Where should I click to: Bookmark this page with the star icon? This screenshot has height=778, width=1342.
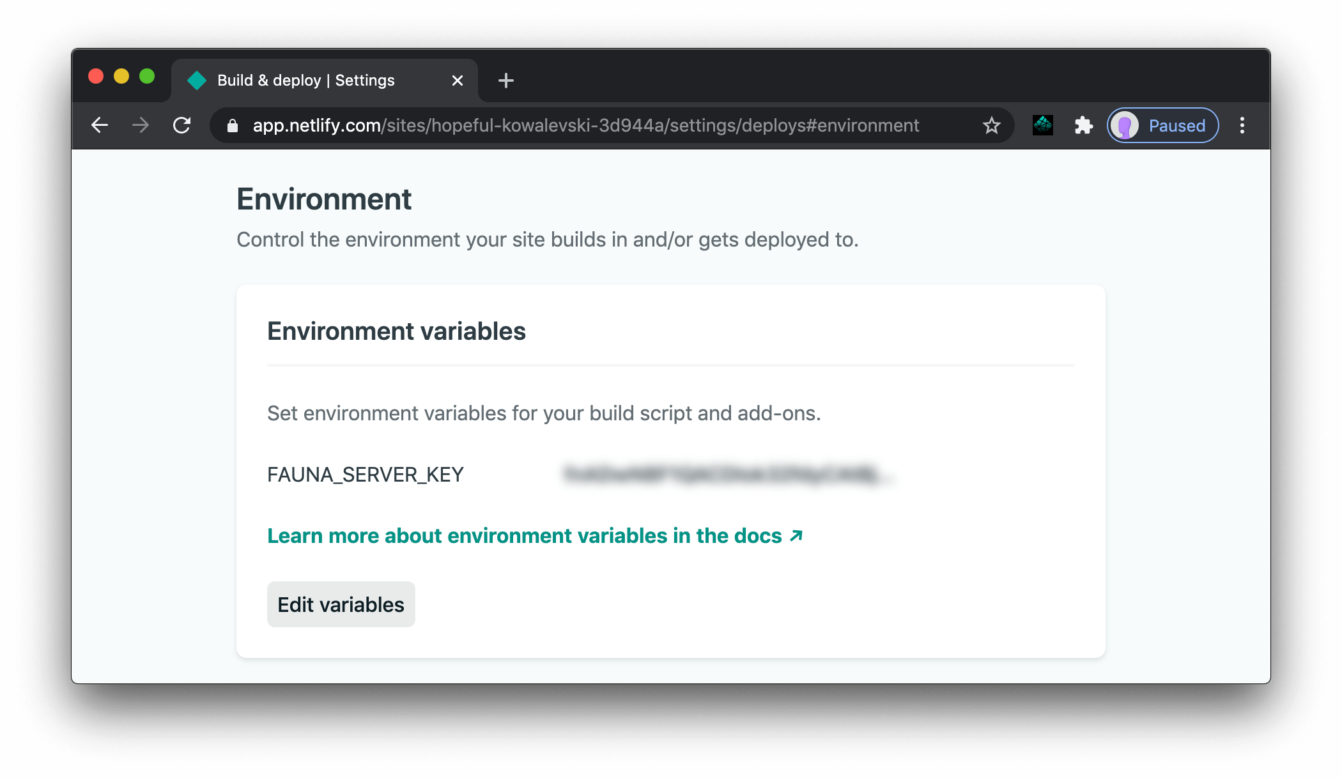tap(991, 125)
